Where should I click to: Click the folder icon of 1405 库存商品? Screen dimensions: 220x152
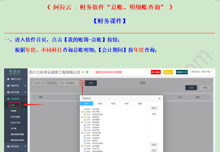point(84,146)
